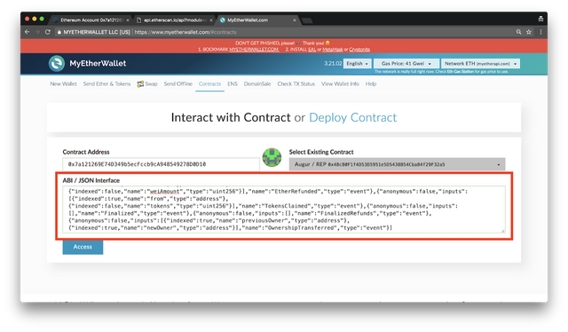Click the browser forward arrow
Screen dimensions: 568x332
click(x=37, y=32)
